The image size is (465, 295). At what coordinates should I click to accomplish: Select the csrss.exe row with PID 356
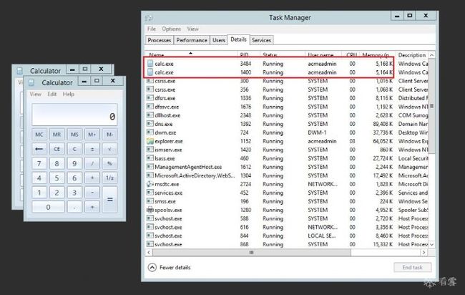(x=287, y=90)
